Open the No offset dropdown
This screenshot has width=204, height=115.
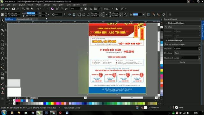pos(182,27)
